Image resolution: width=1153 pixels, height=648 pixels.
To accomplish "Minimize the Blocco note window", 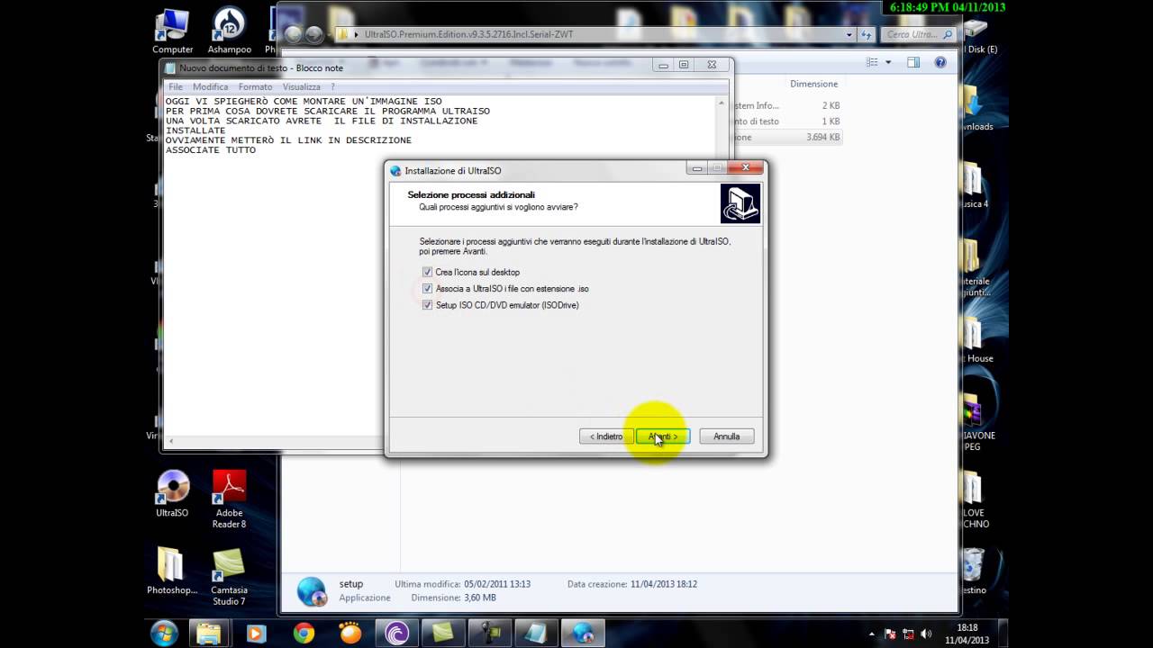I will click(664, 65).
